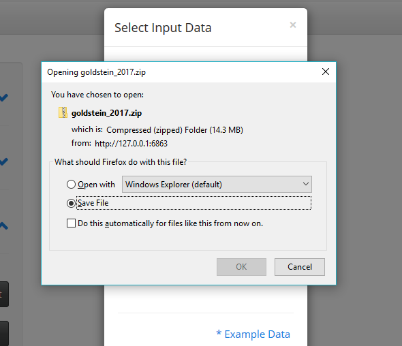Click the Opening goldstein_2017.zip title bar
The image size is (402, 346).
(179, 72)
